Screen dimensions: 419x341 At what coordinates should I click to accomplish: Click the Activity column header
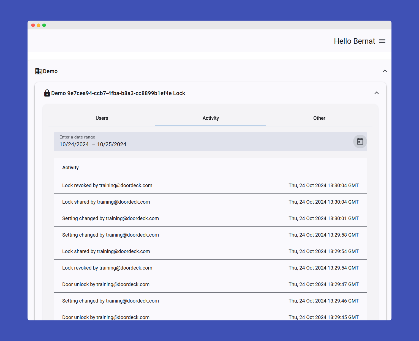click(70, 168)
